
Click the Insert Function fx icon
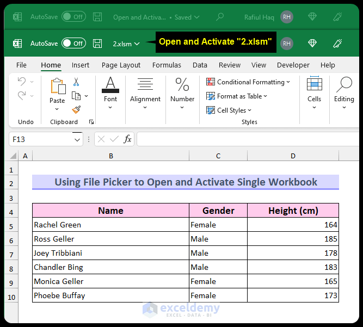pos(127,139)
